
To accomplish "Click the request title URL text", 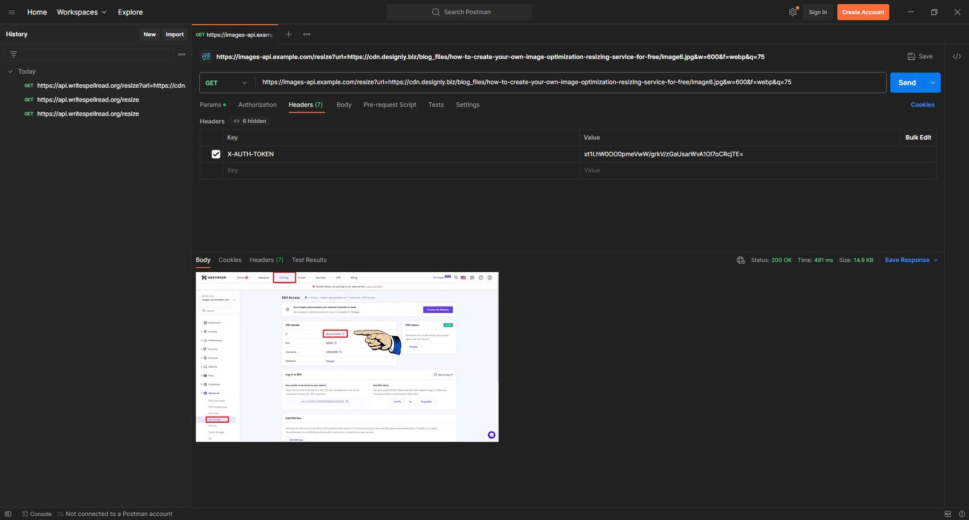I will pyautogui.click(x=490, y=57).
